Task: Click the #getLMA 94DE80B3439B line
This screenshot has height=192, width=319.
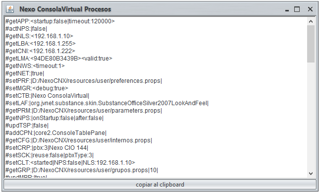Action: (59, 59)
